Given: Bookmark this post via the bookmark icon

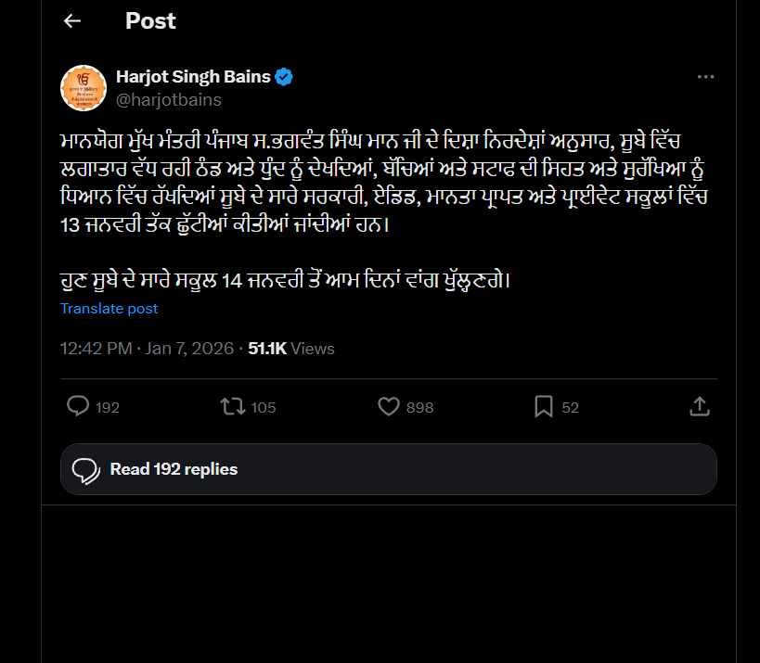Looking at the screenshot, I should tap(544, 406).
